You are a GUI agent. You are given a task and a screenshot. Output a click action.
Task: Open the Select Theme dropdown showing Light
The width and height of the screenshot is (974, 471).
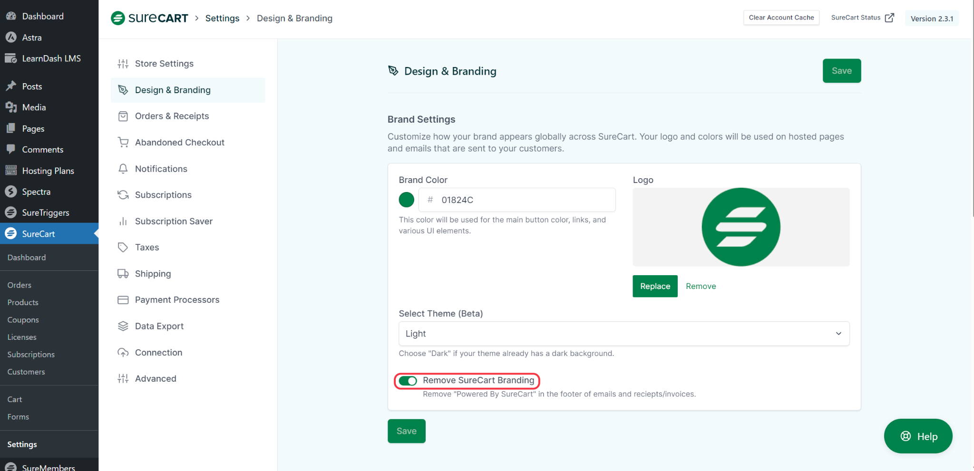coord(624,334)
